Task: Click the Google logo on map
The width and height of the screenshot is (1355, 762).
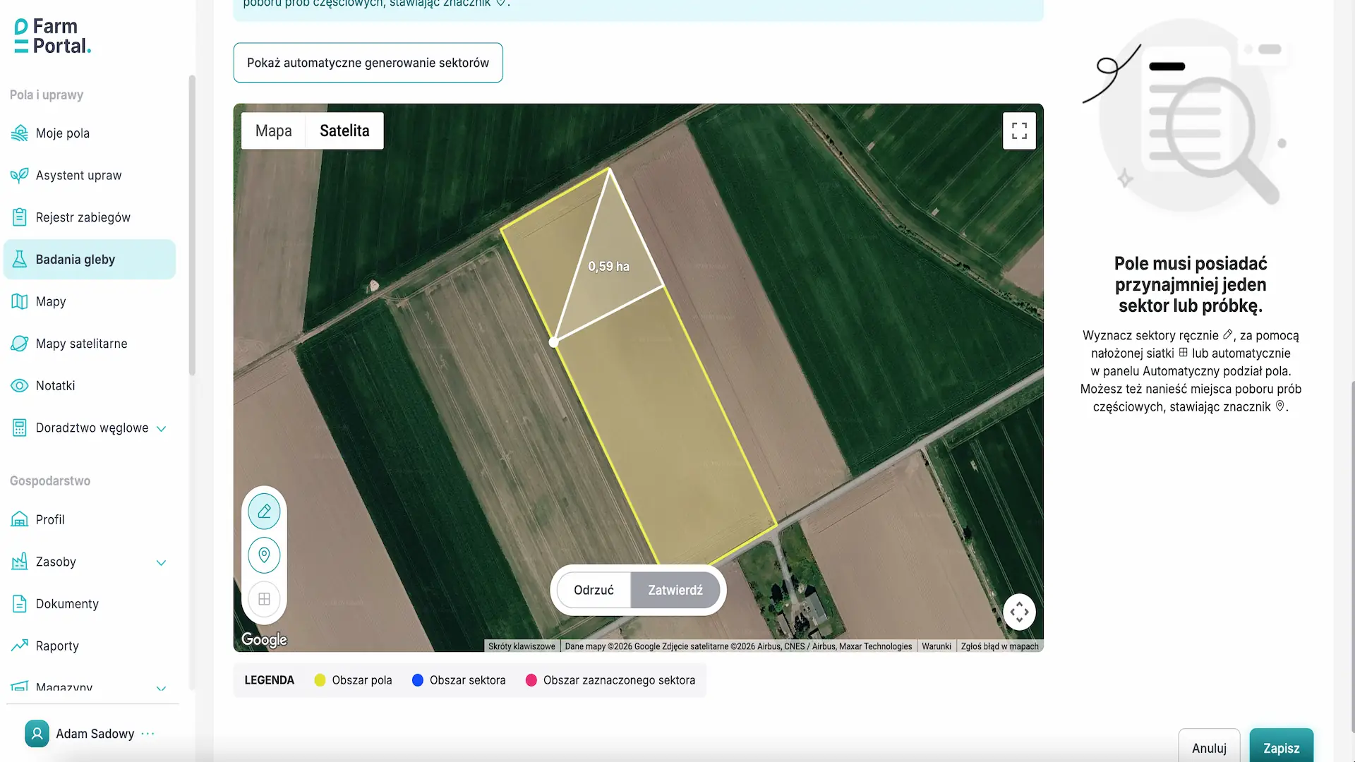Action: pos(264,639)
